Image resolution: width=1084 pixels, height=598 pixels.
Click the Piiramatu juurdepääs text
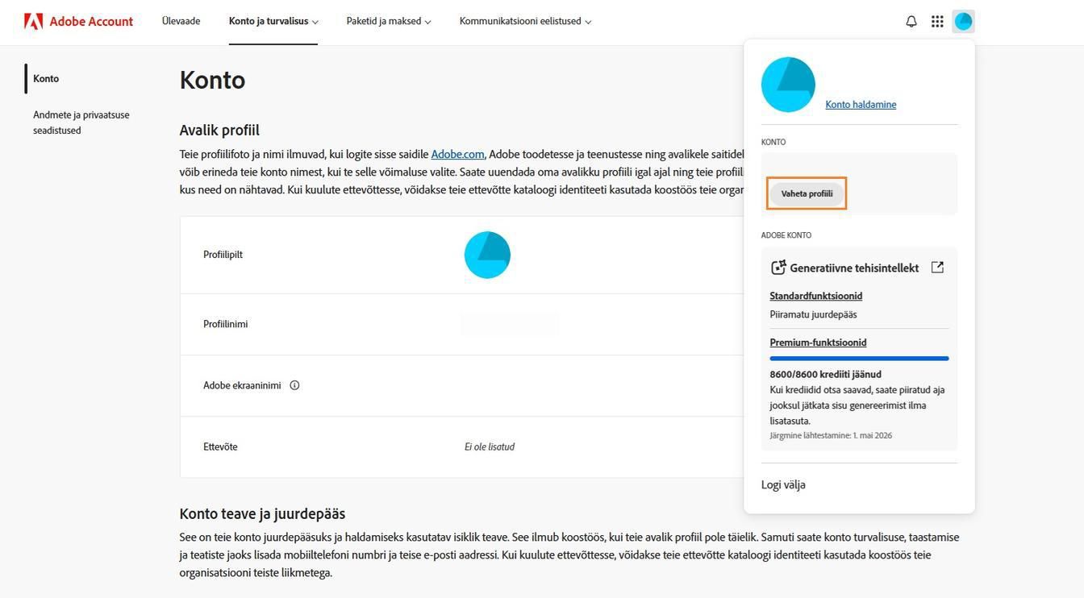point(813,314)
